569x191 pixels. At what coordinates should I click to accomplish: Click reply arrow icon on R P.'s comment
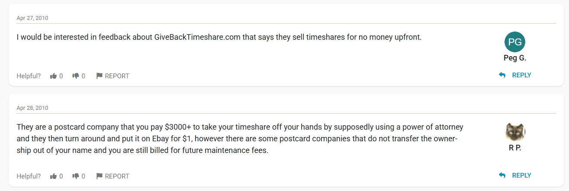(x=502, y=175)
